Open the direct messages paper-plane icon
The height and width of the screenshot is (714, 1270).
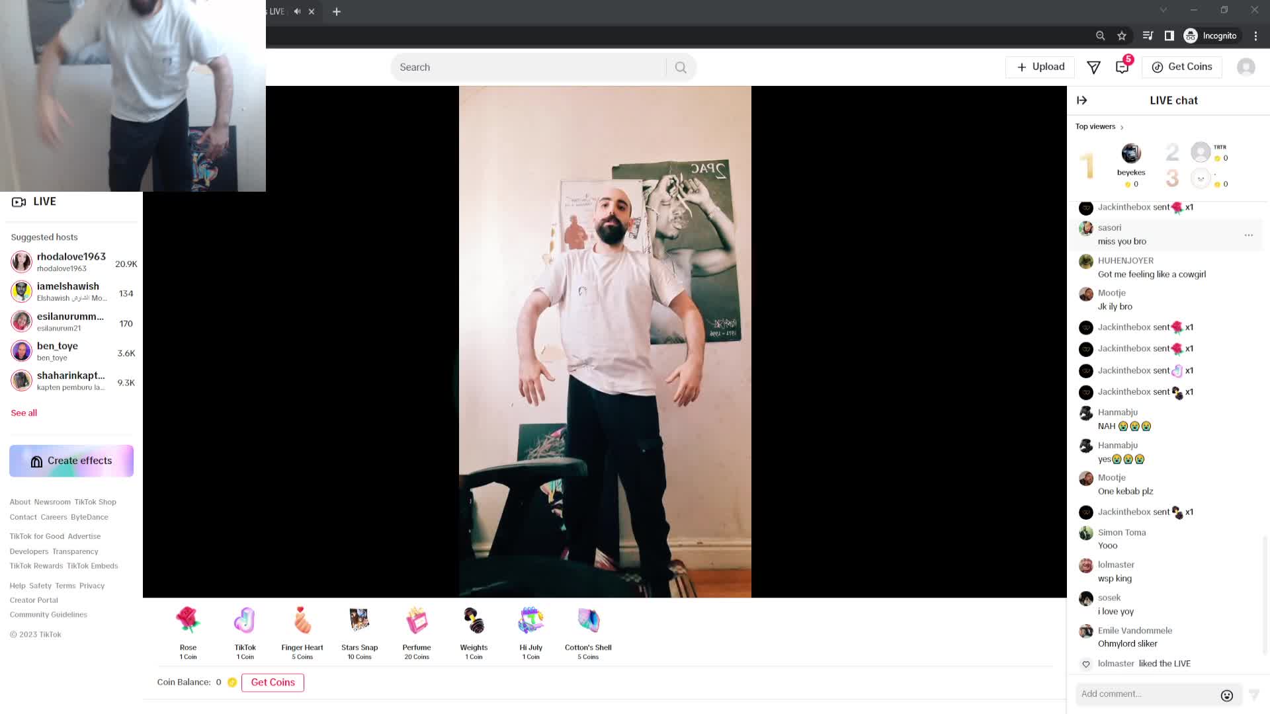tap(1093, 67)
